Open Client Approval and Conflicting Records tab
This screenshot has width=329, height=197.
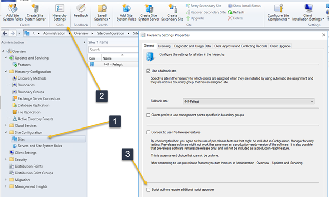240,46
